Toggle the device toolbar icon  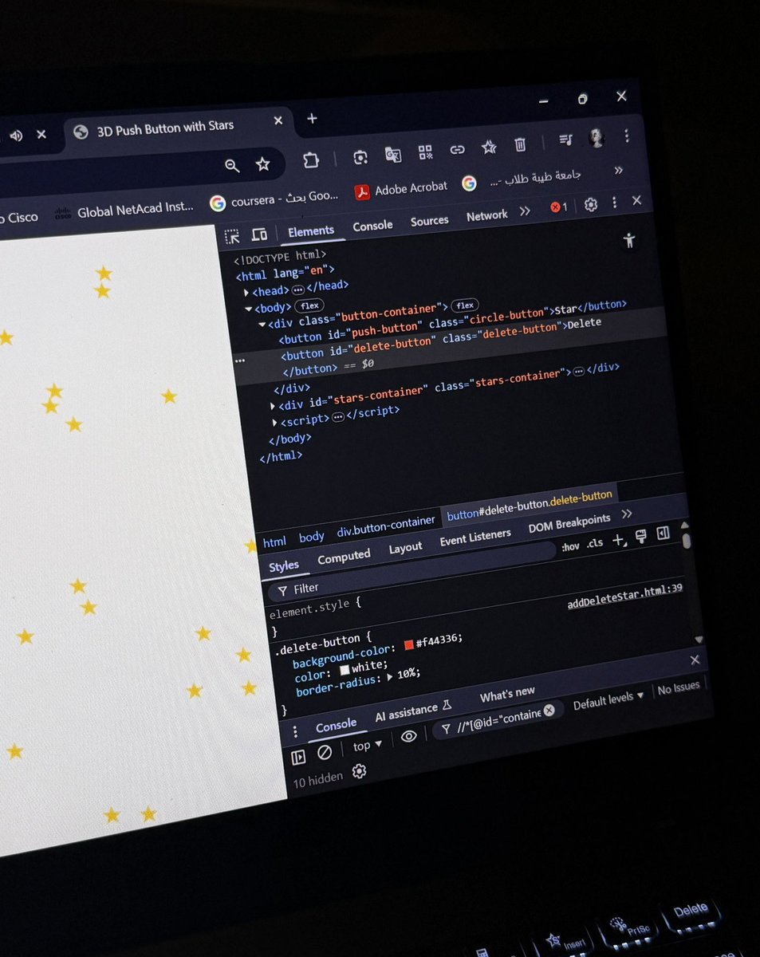(259, 234)
